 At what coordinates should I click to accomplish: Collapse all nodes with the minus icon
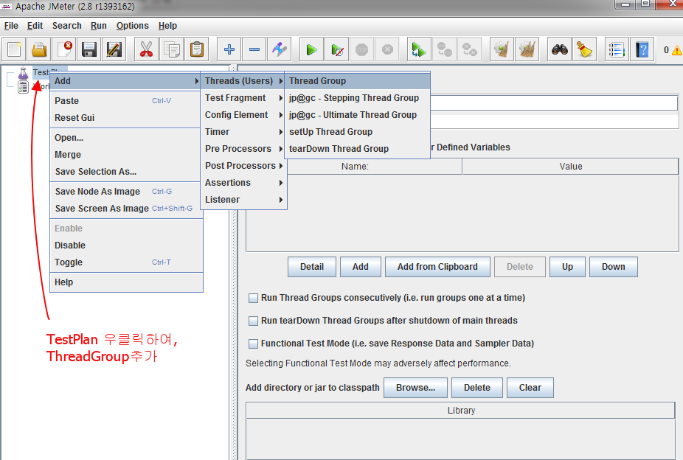tap(254, 49)
